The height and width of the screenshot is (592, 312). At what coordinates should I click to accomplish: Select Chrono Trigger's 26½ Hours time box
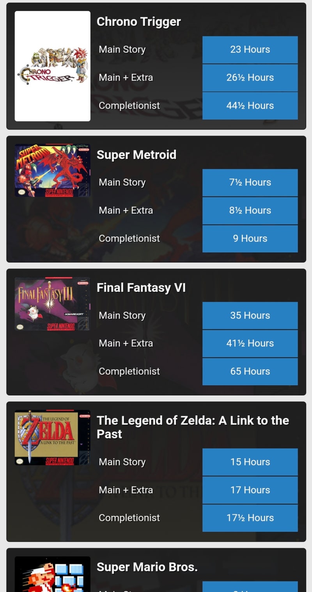tap(250, 77)
